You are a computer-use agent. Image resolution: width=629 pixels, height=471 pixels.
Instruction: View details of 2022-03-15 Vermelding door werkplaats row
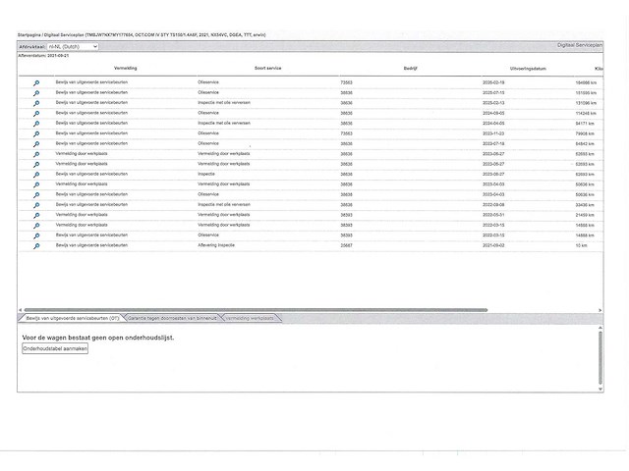(36, 226)
